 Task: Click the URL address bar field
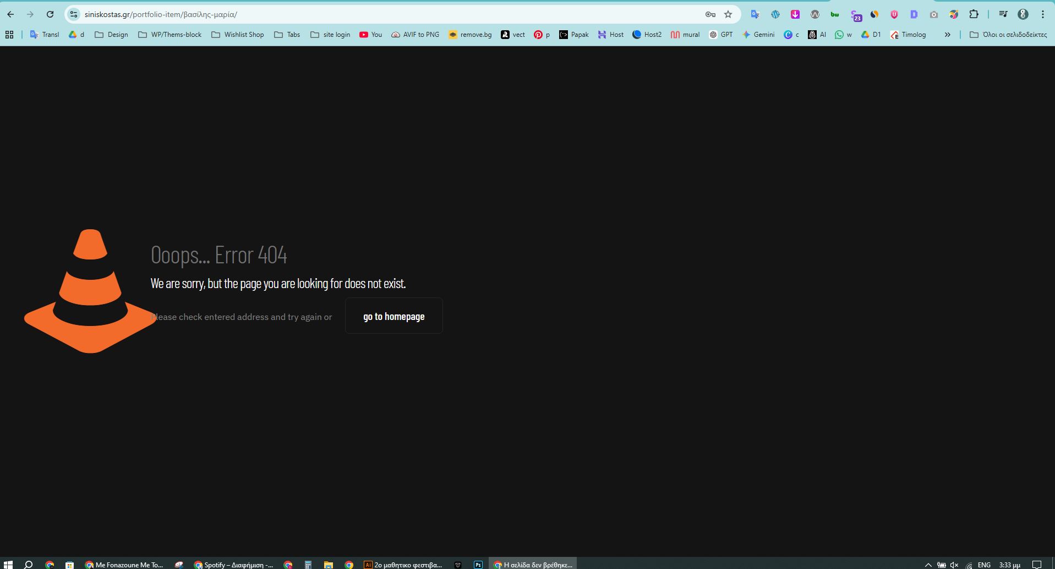[385, 15]
